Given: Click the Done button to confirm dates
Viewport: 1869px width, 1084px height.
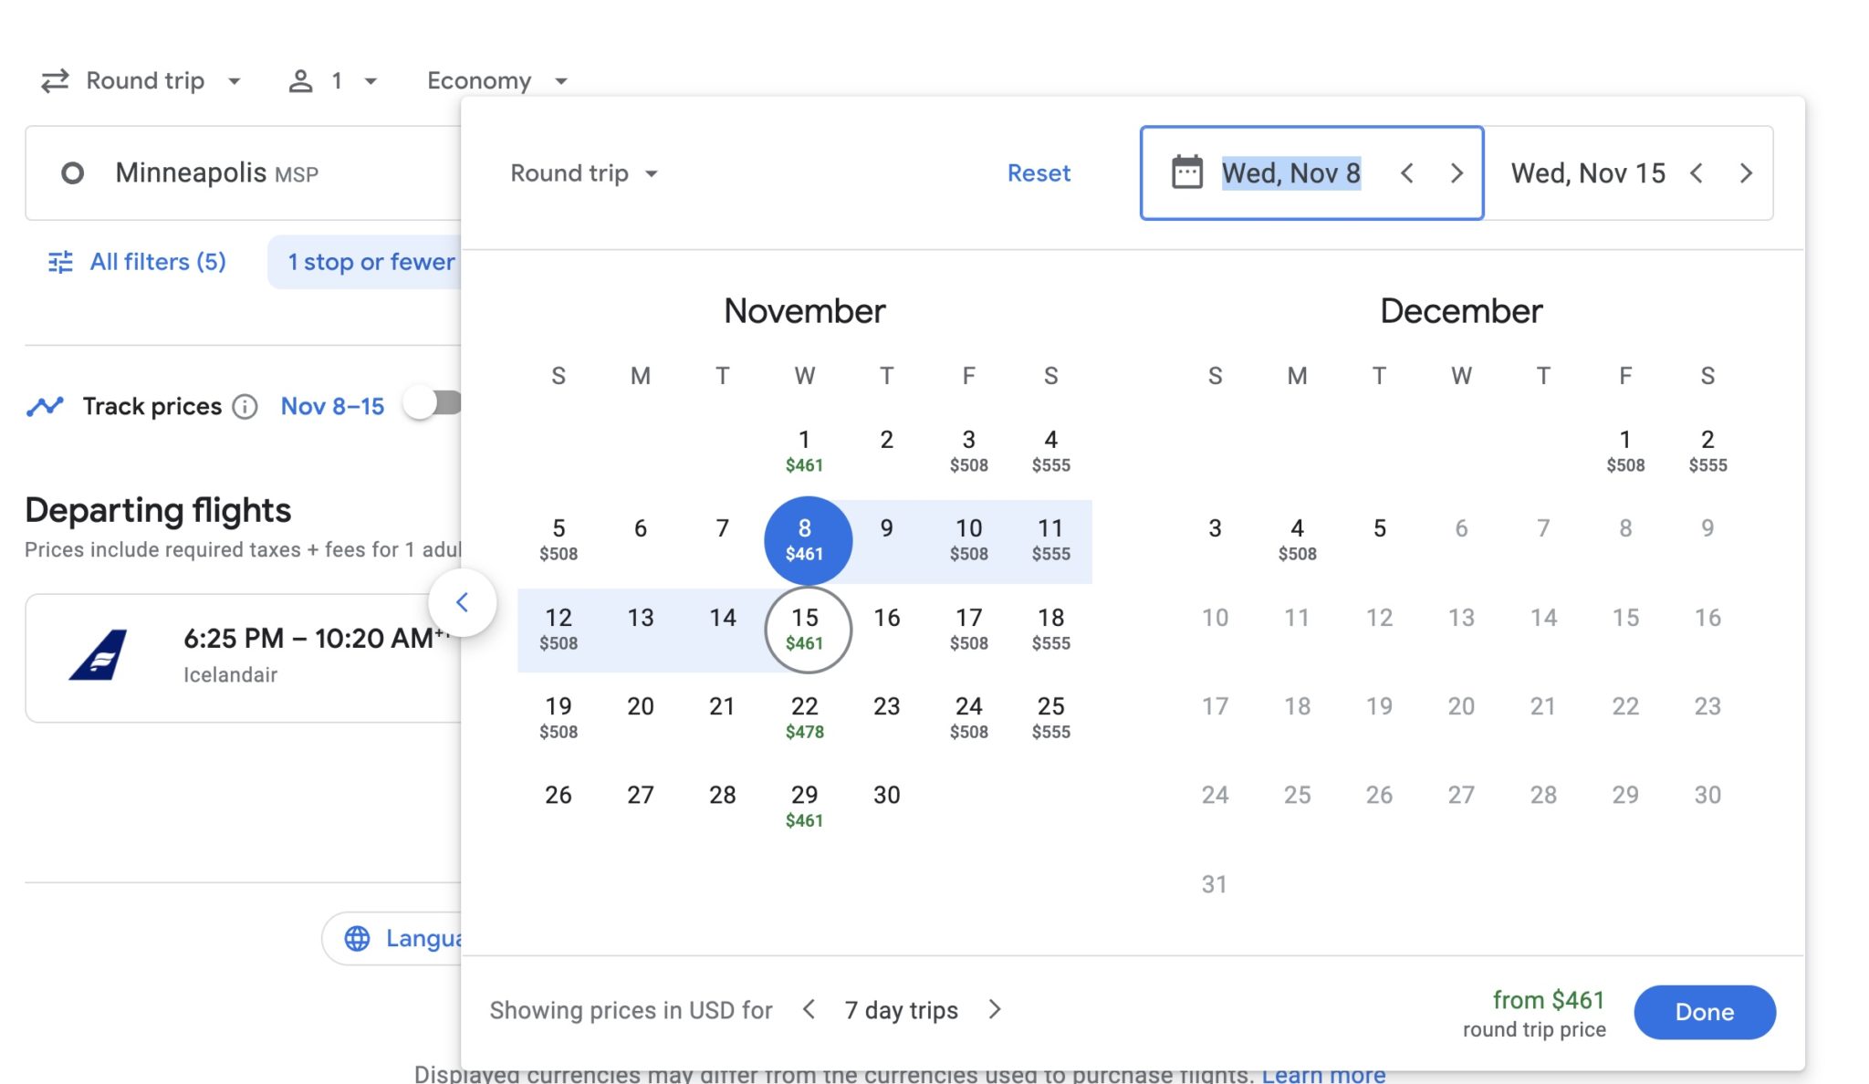Looking at the screenshot, I should 1704,1012.
